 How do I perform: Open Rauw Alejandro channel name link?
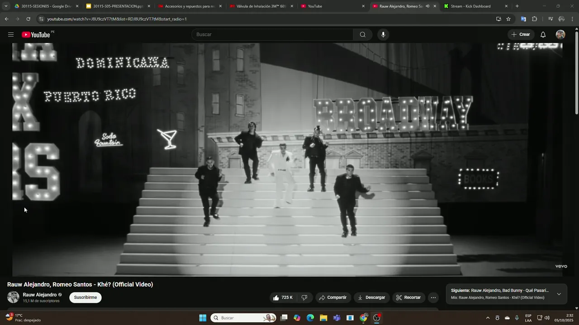coord(40,295)
